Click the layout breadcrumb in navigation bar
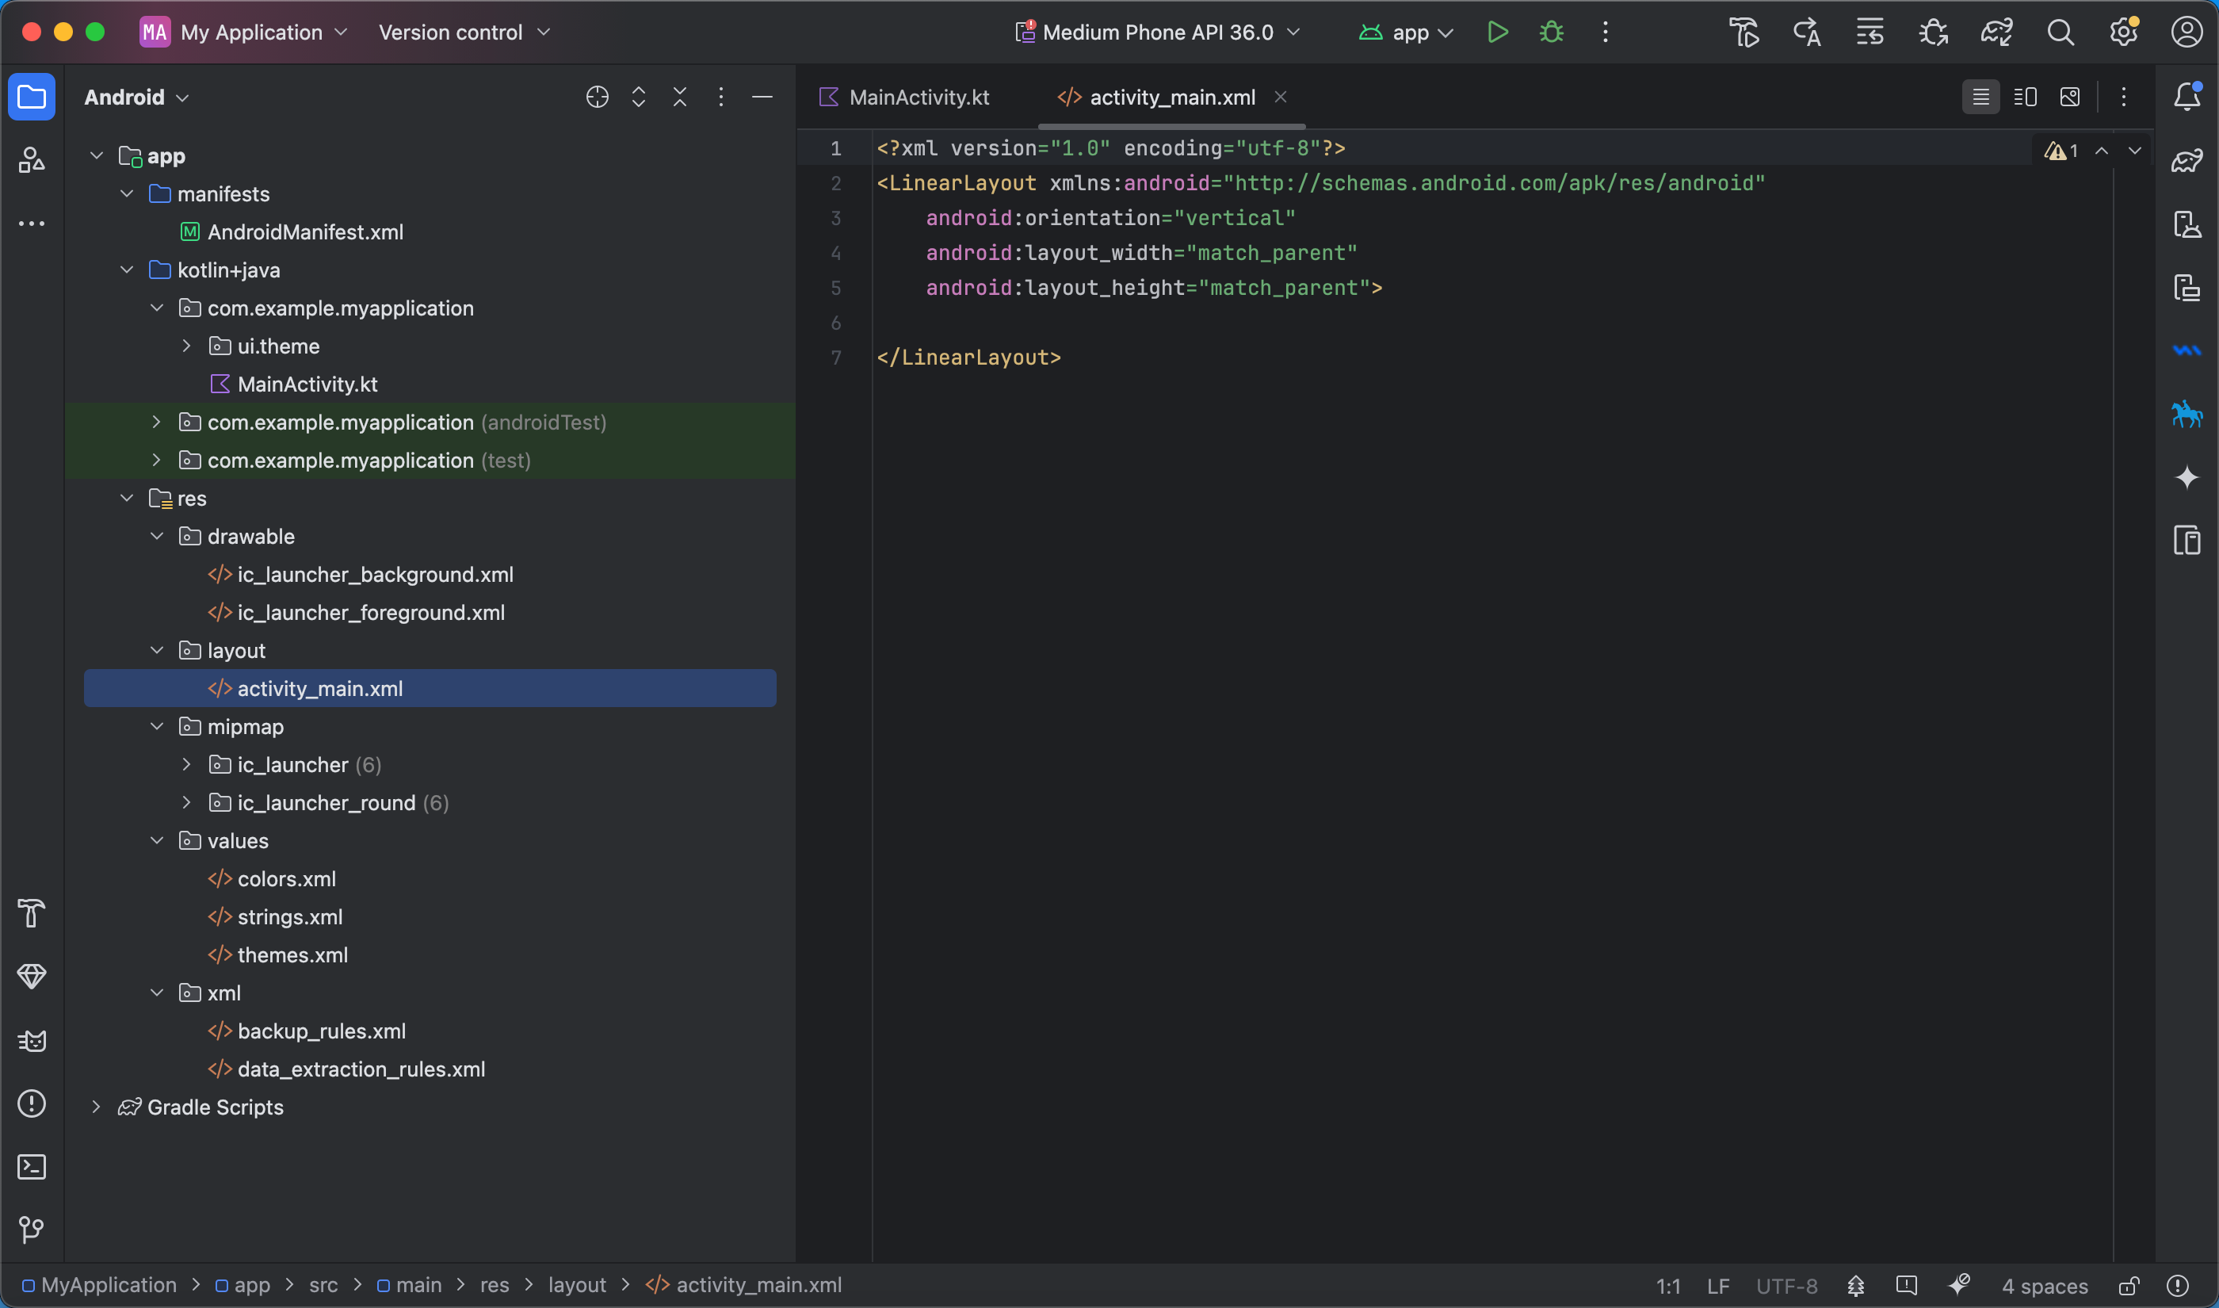 coord(576,1285)
